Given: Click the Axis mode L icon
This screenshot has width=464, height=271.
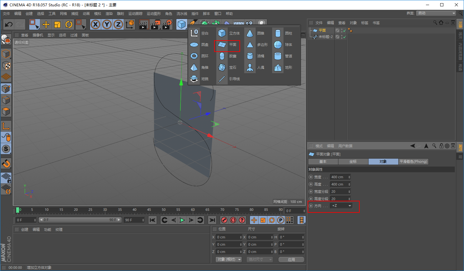Looking at the screenshot, I should [6, 126].
